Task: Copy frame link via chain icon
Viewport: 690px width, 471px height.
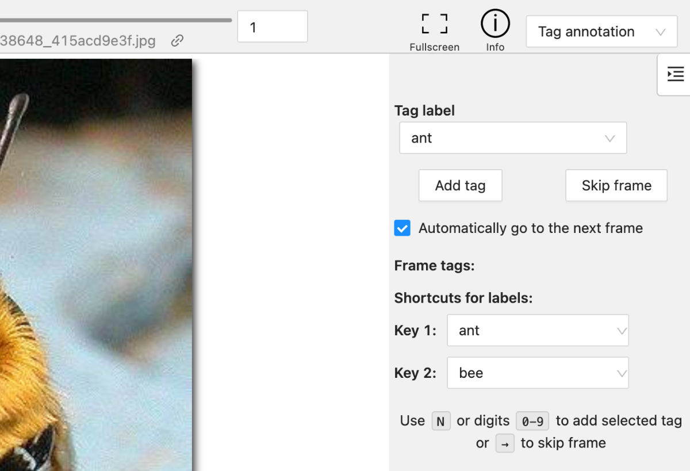Action: point(177,40)
